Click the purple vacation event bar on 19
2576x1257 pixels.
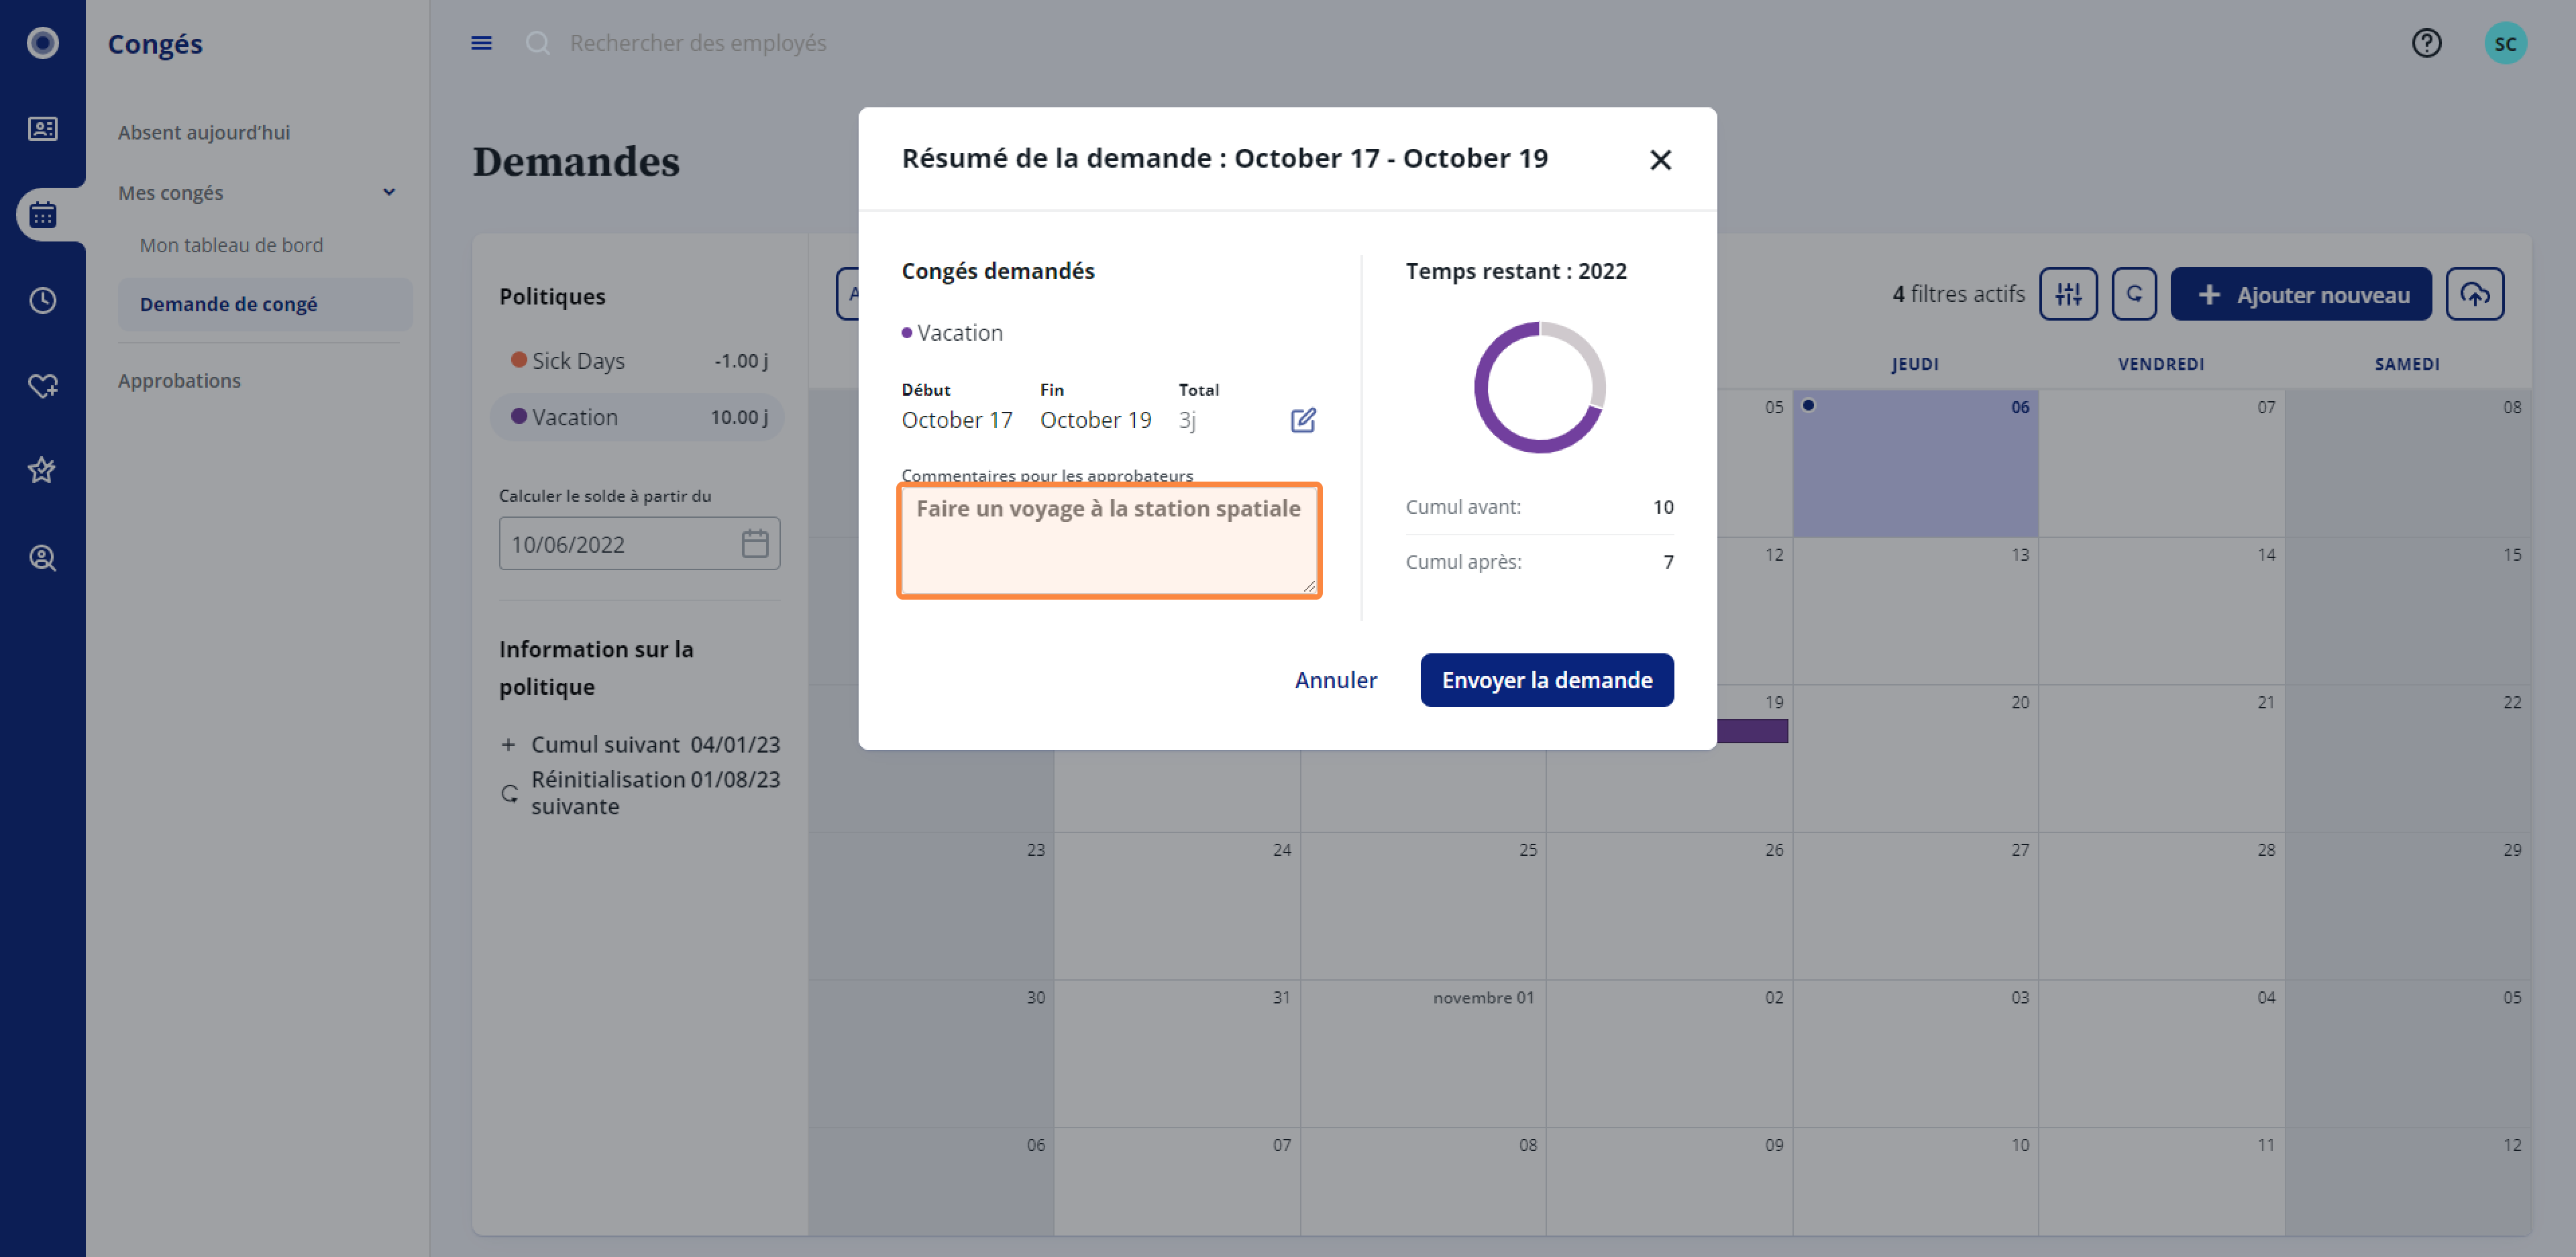tap(1752, 731)
